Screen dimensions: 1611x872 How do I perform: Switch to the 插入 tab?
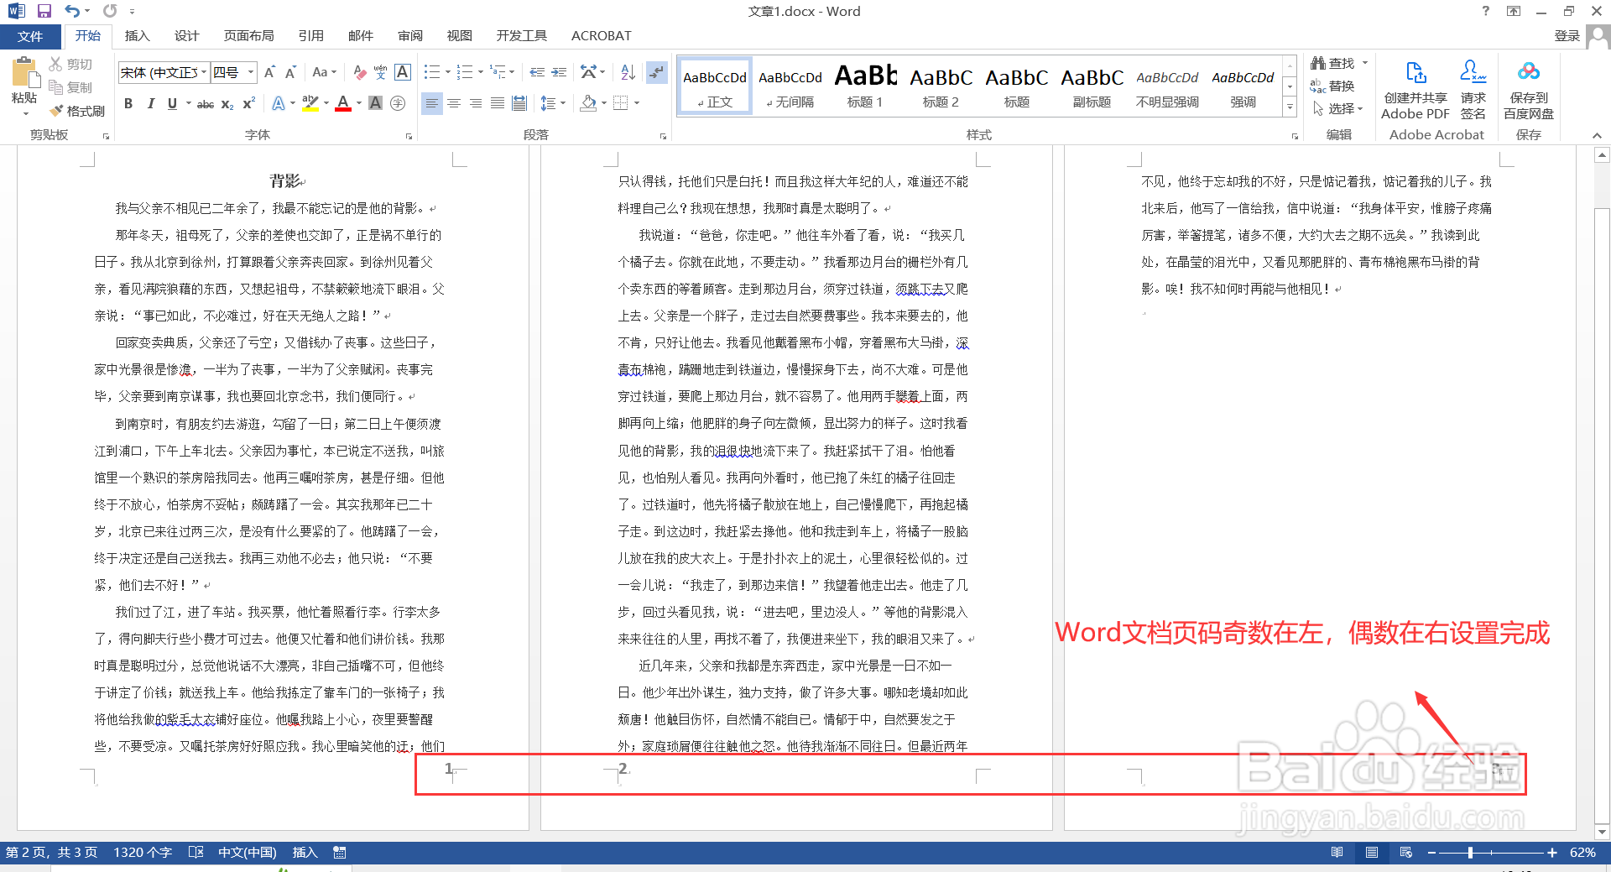[x=137, y=35]
